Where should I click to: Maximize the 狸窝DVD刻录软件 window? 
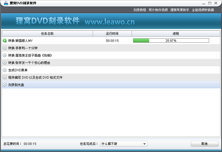pos(210,3)
